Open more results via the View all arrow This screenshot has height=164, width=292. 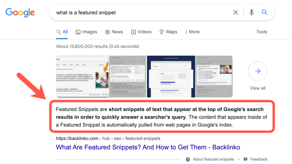coord(257,71)
